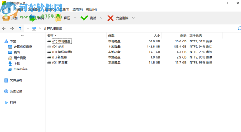Click the sidebar three-dots options

[x=23, y=35]
